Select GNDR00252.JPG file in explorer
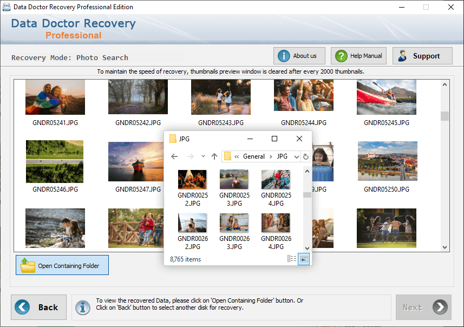 pyautogui.click(x=193, y=188)
